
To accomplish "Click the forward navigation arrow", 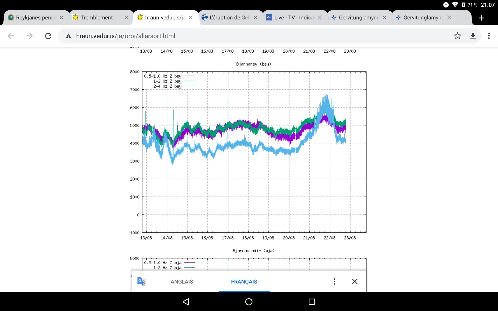I will (x=30, y=36).
